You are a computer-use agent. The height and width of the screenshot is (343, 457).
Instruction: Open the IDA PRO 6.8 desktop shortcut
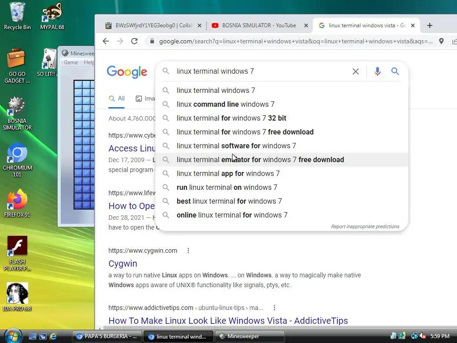[17, 297]
